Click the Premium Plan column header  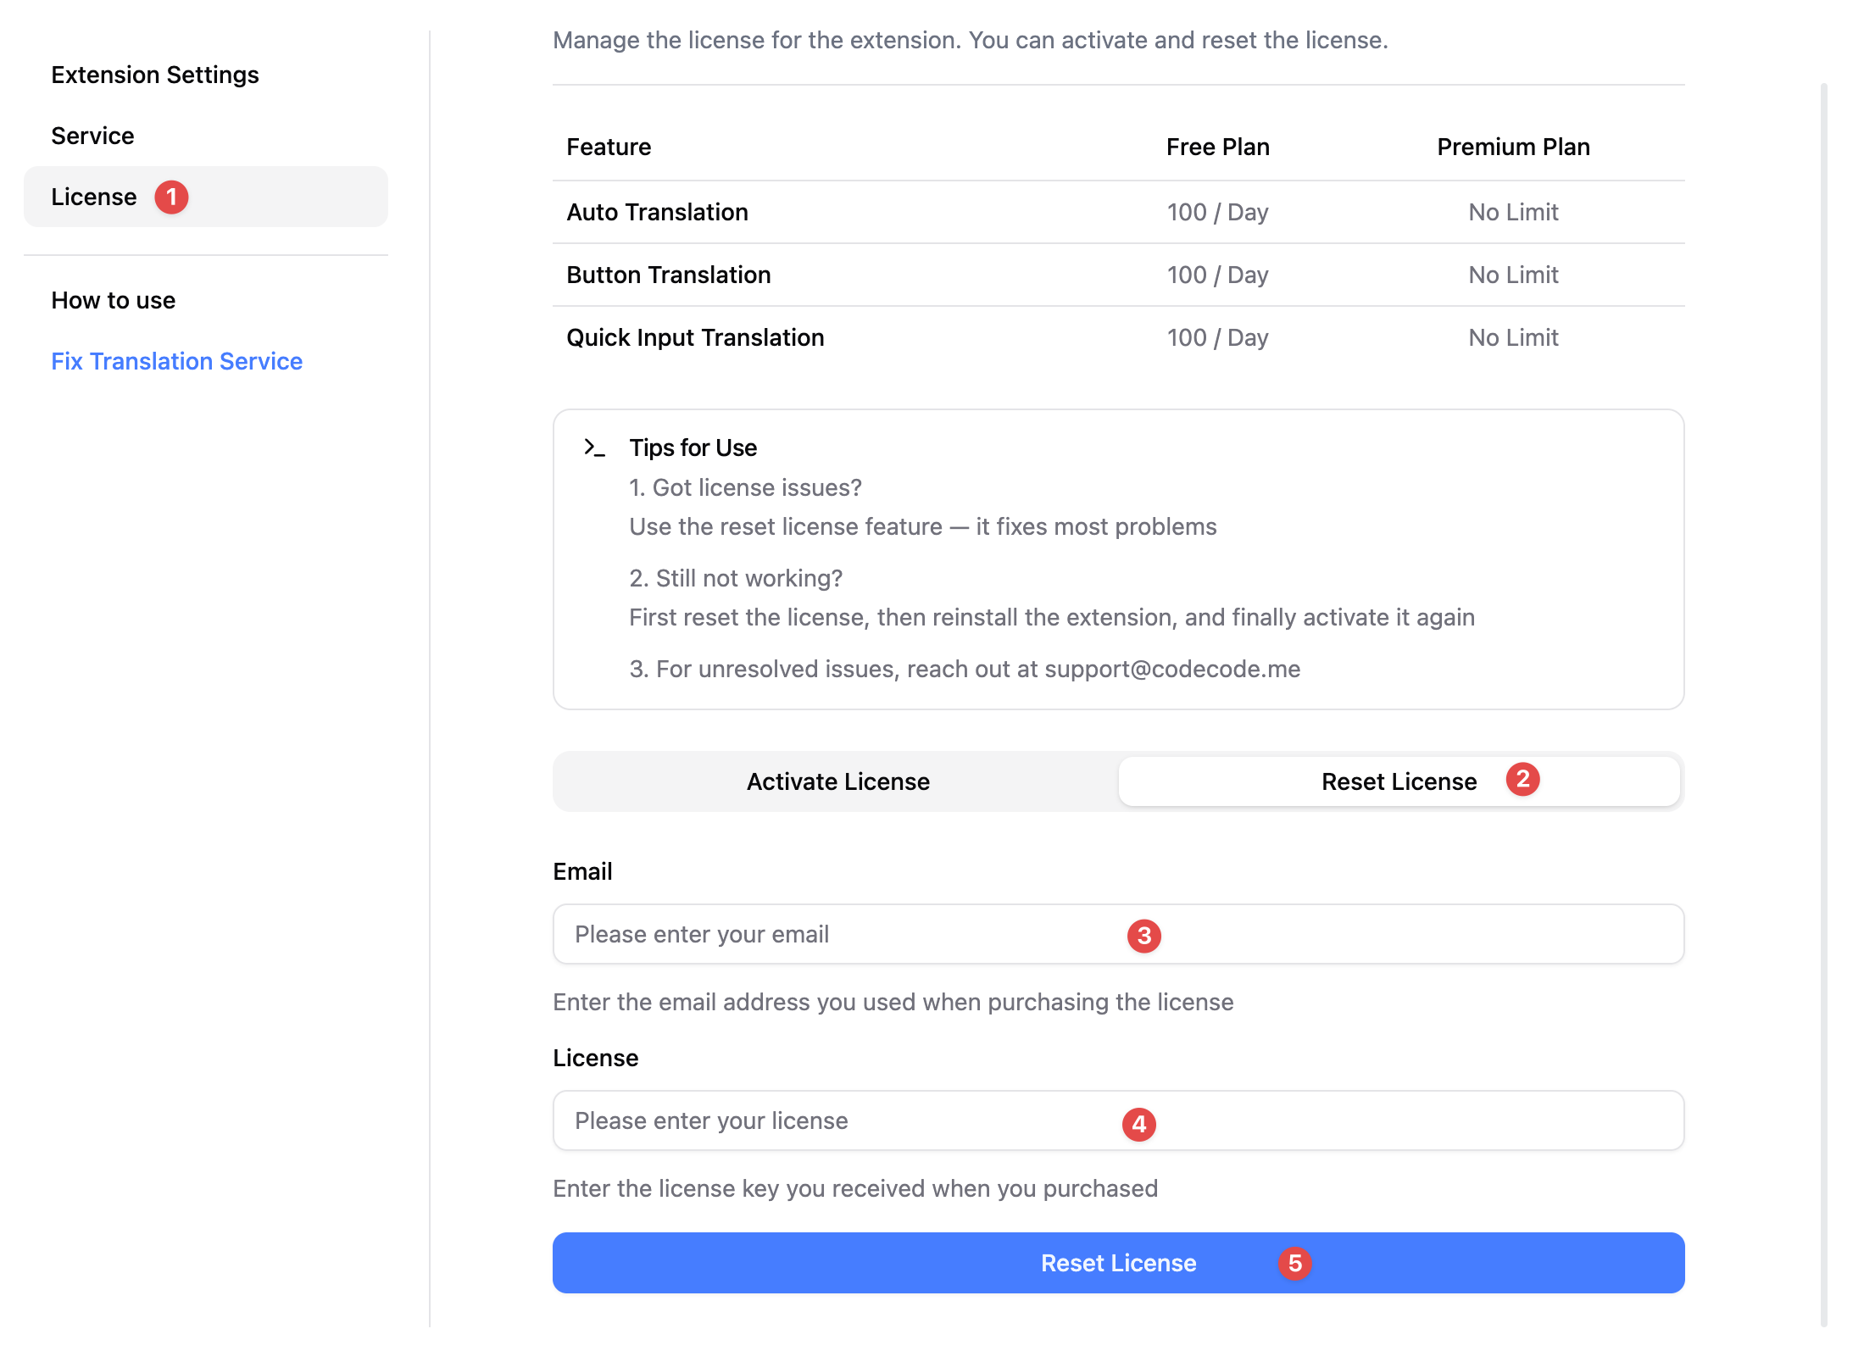[x=1513, y=147]
